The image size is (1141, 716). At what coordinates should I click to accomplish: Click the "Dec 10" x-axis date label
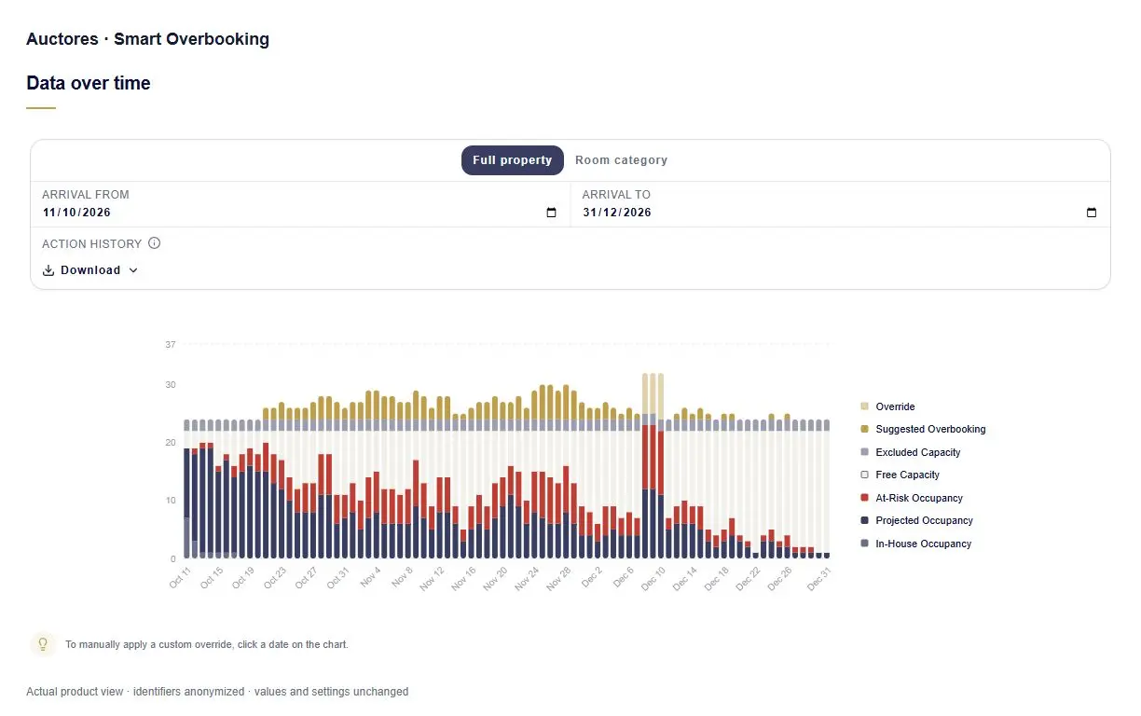tap(653, 577)
